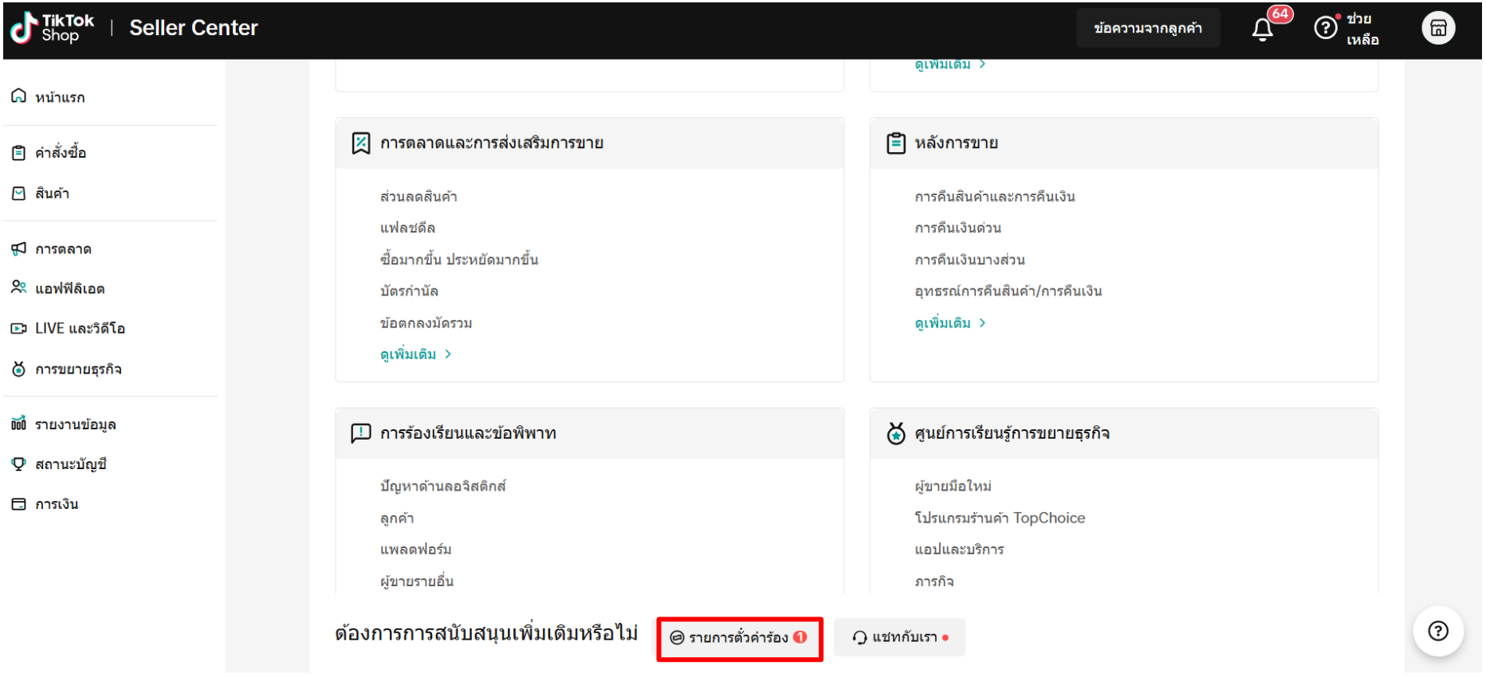Open หน้าแรก in the sidebar
This screenshot has width=1486, height=677.
(x=60, y=97)
